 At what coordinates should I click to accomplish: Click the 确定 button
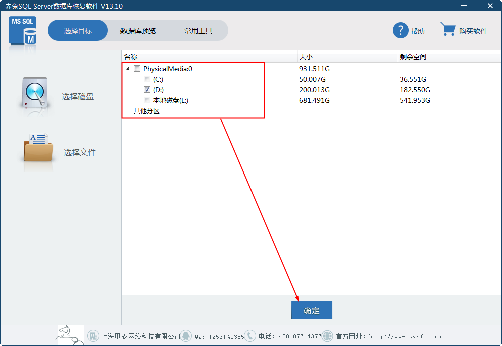click(312, 310)
